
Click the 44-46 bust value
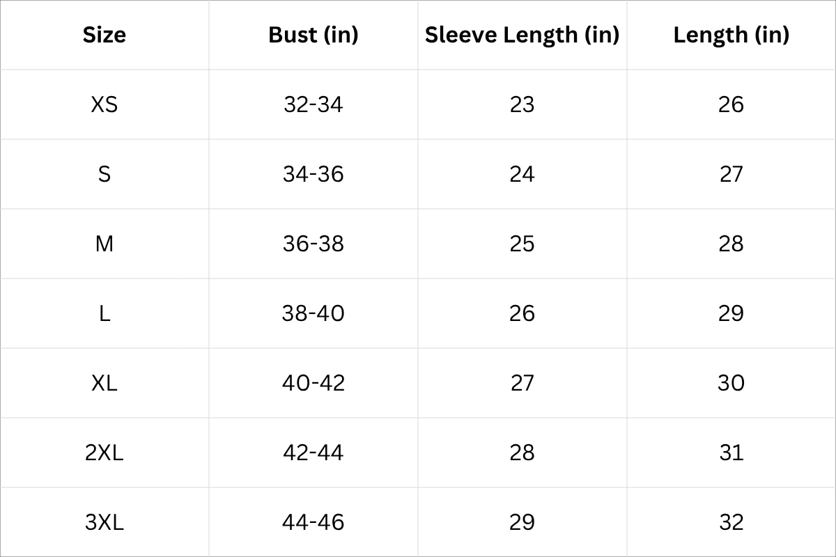coord(313,522)
